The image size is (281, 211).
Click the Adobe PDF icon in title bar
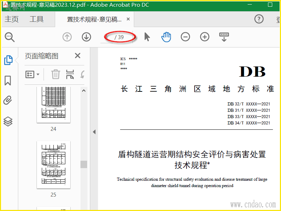pyautogui.click(x=5, y=4)
